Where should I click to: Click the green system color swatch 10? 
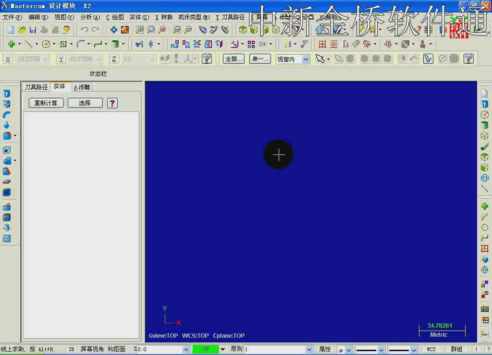coord(206,349)
